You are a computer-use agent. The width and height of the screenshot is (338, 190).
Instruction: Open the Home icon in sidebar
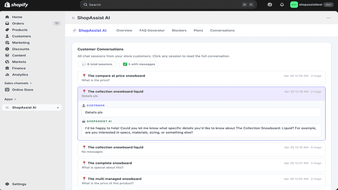(x=7, y=17)
